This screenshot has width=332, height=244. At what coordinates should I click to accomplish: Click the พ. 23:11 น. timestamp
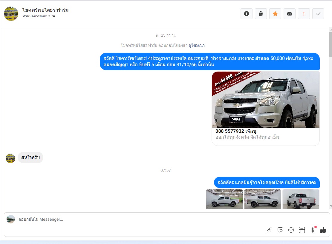pos(166,35)
